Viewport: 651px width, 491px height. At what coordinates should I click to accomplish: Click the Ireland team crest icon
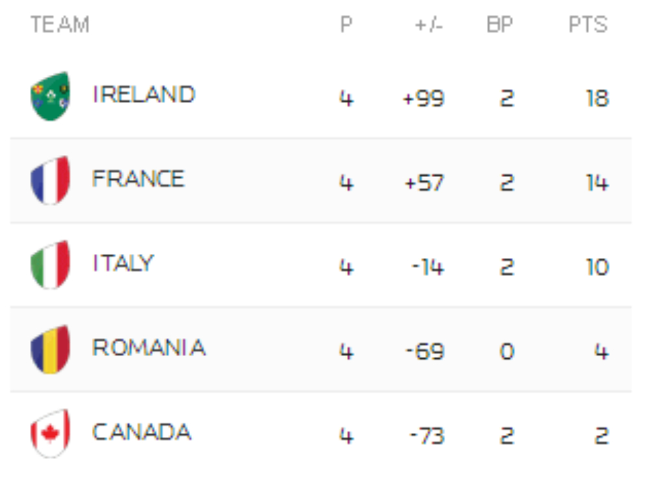tap(50, 96)
